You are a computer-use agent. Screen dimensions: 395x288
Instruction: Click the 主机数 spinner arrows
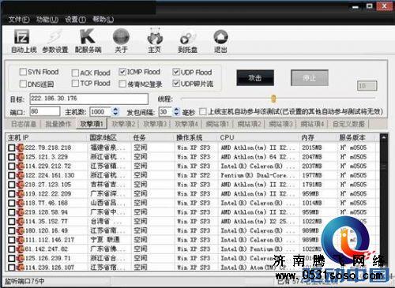115,111
